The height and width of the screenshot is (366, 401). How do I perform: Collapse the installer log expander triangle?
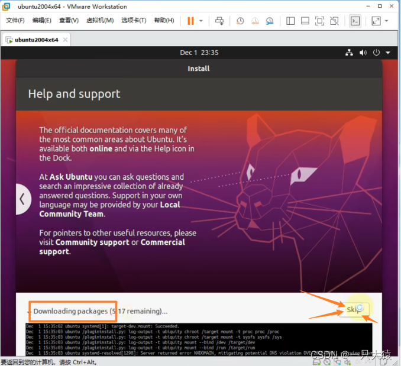[28, 312]
